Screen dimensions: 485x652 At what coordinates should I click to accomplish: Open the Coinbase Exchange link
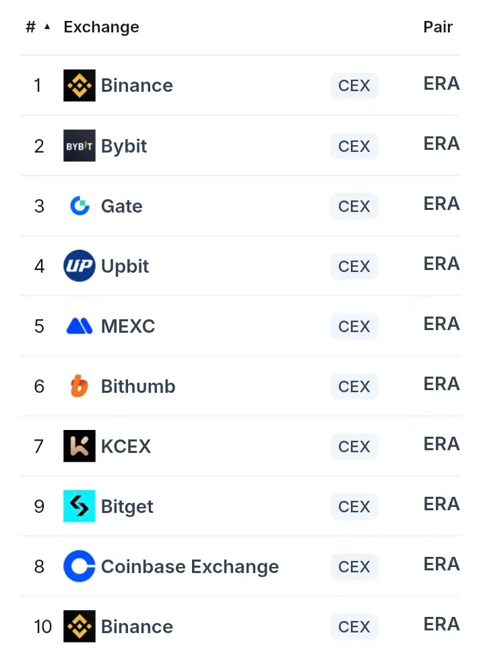pyautogui.click(x=189, y=566)
